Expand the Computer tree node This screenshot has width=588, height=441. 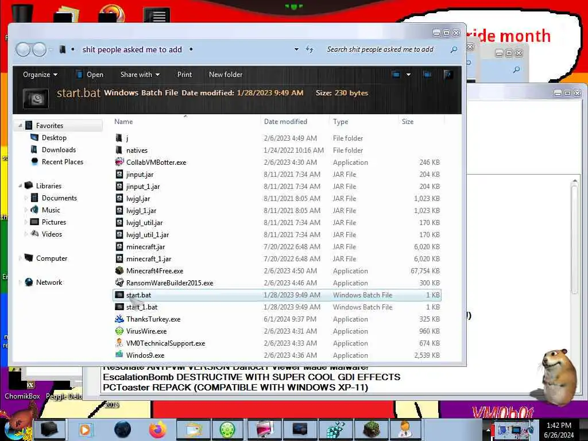coord(20,258)
